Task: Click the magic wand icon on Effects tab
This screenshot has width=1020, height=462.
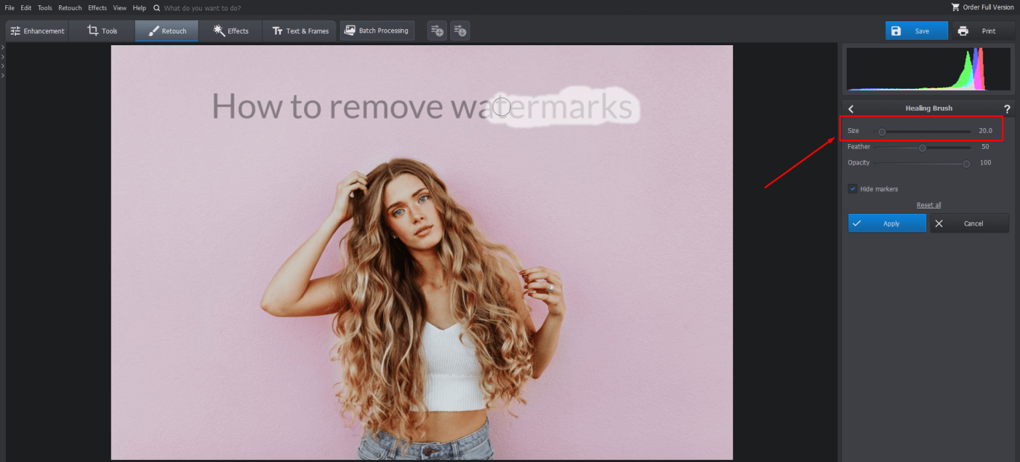Action: tap(215, 30)
